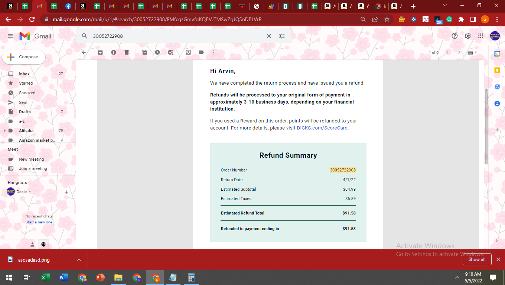Open Google Calendar side panel
505x285 pixels.
click(497, 54)
